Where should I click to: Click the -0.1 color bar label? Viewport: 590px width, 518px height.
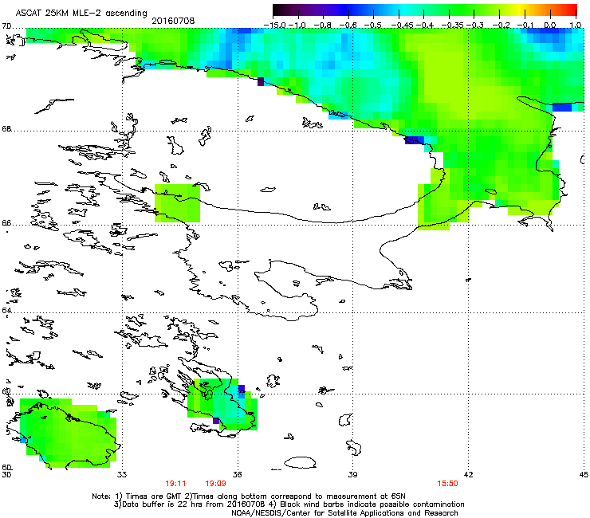pyautogui.click(x=525, y=26)
